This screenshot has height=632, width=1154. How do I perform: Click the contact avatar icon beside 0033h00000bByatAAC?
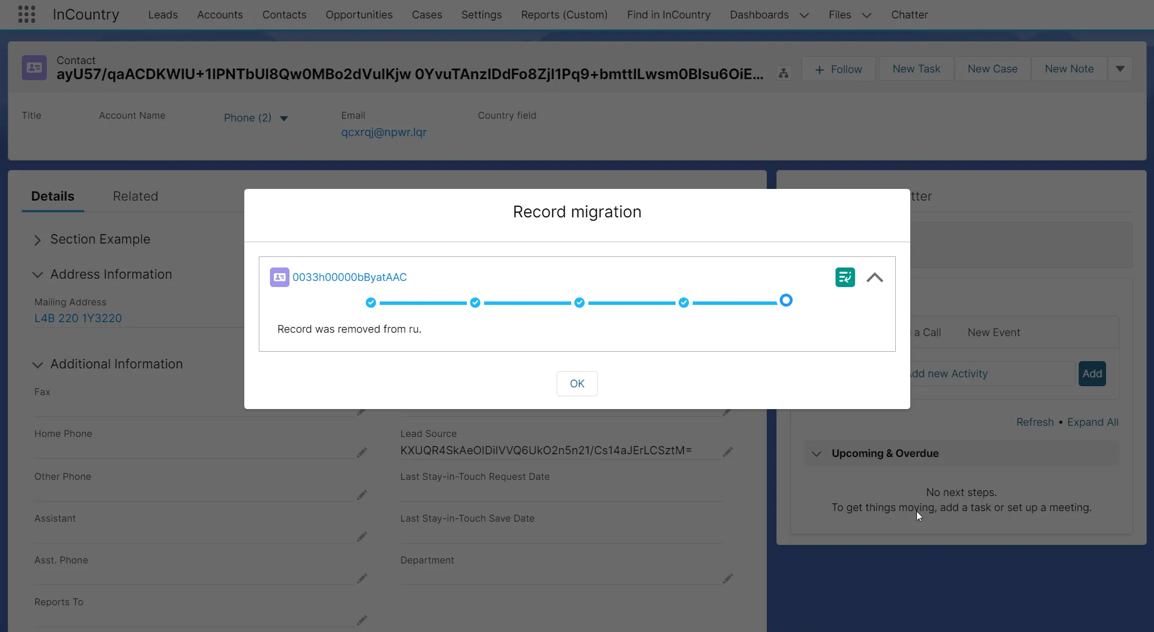(x=279, y=277)
